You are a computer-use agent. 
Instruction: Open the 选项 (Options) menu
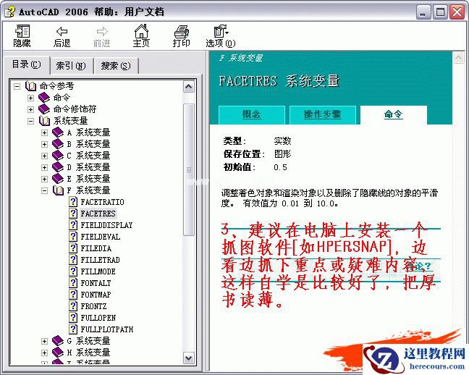coord(221,36)
